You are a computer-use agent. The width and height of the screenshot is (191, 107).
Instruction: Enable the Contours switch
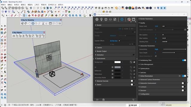coord(184,87)
